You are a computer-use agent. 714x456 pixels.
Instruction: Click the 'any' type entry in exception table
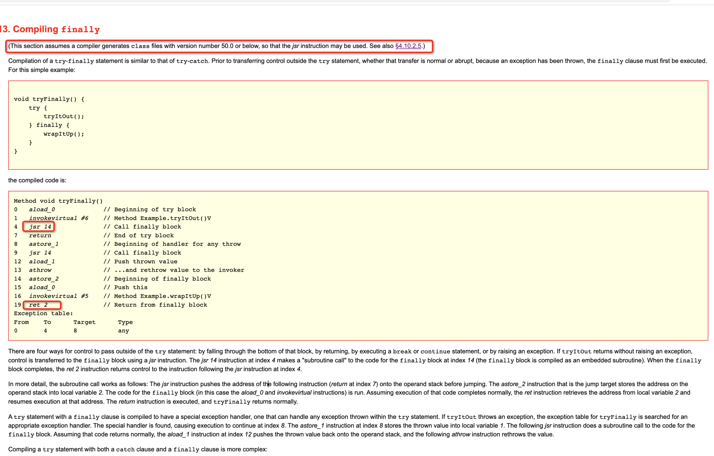123,331
